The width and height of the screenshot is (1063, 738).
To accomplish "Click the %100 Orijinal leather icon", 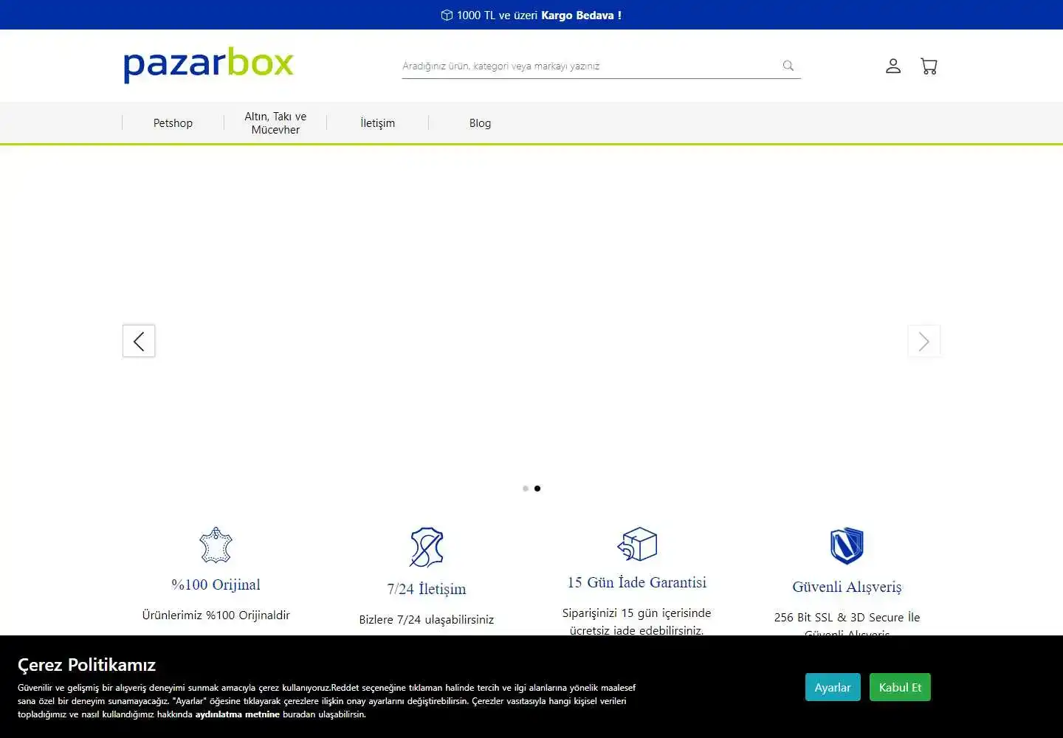I will click(x=216, y=545).
